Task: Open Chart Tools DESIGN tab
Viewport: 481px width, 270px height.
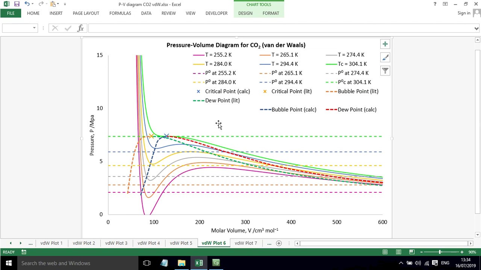Action: pyautogui.click(x=245, y=13)
